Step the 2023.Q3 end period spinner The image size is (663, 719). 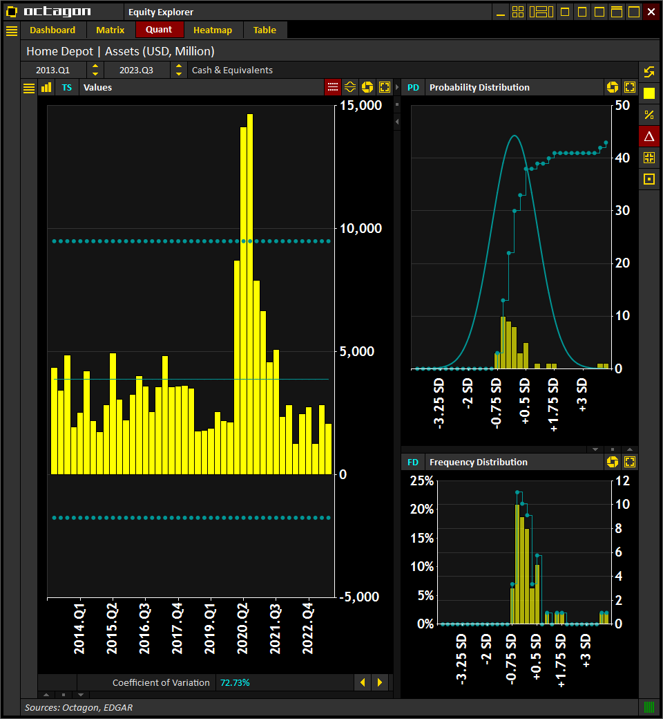click(179, 70)
